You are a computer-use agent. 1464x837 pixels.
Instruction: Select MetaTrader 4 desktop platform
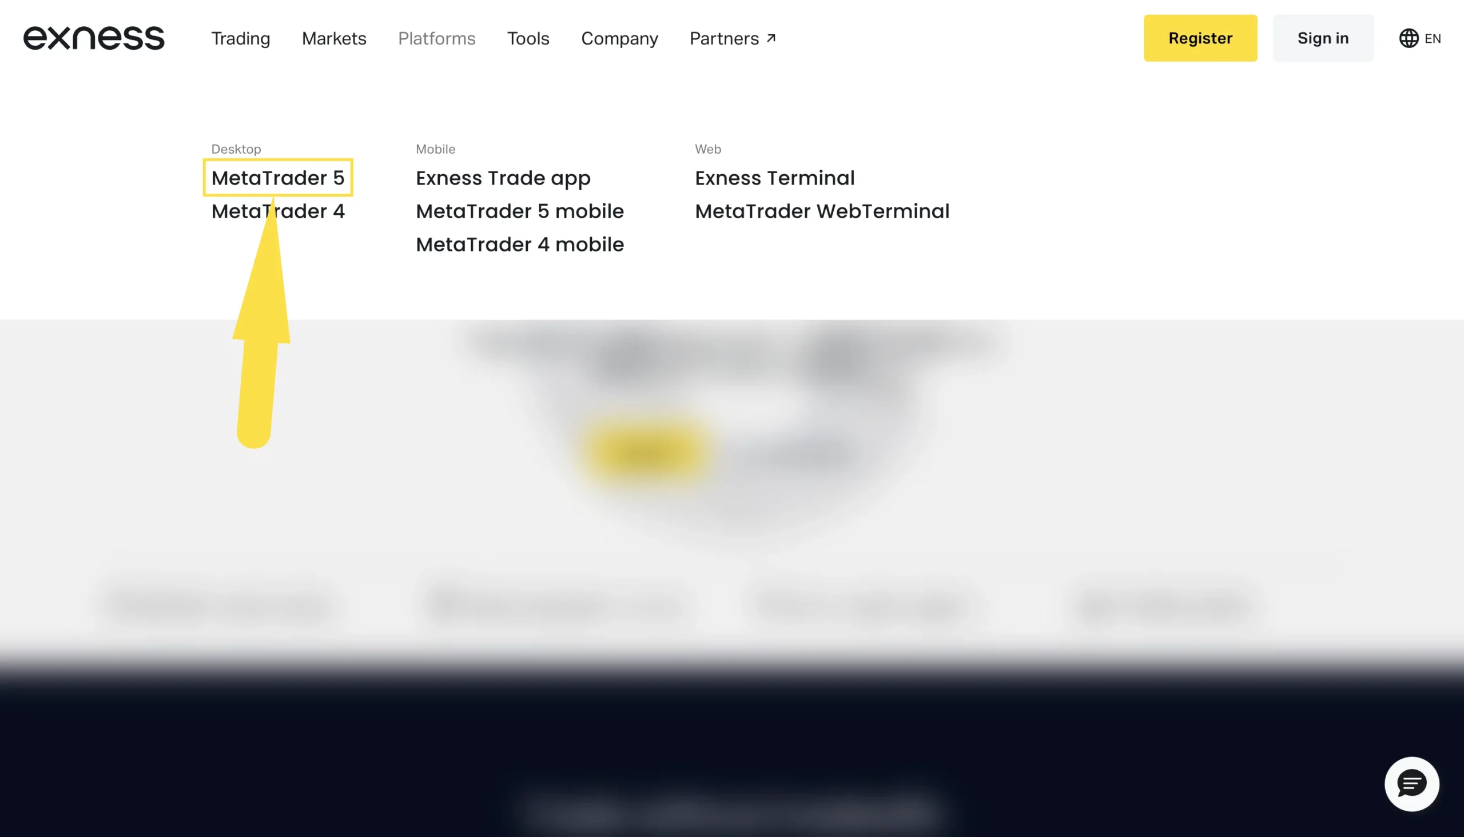(x=277, y=211)
